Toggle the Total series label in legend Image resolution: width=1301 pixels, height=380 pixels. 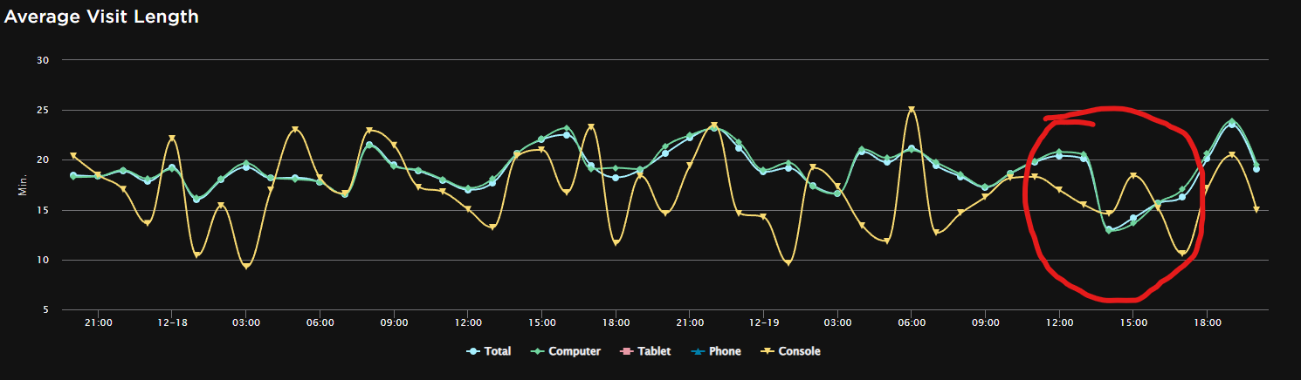[497, 352]
